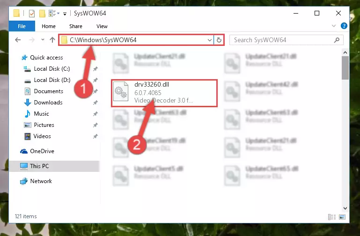Click the pin icon next to Music

[x=96, y=114]
